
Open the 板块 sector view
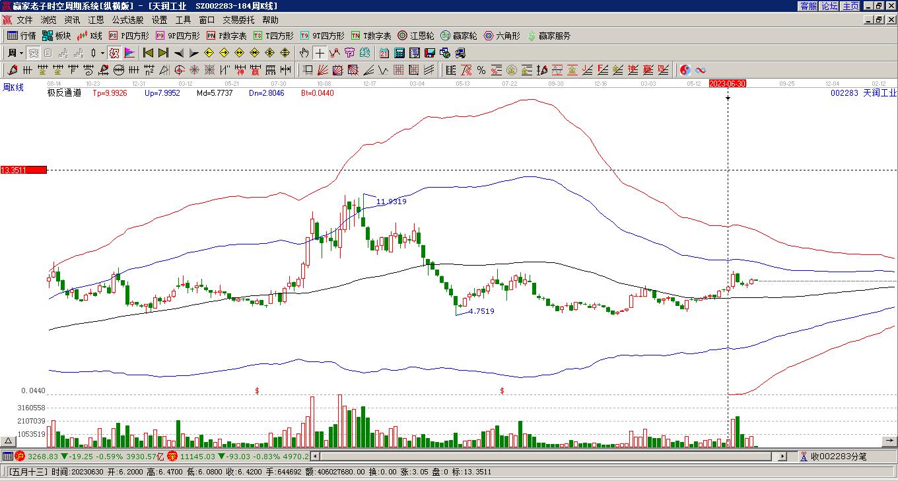[x=56, y=36]
